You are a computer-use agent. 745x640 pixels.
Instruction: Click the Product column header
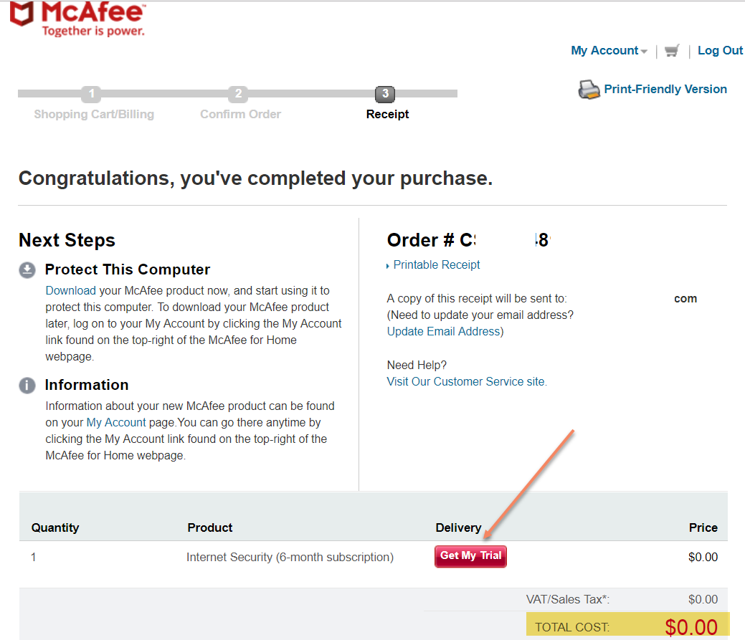coord(210,528)
